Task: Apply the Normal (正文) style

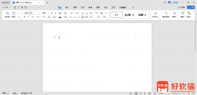Action: click(x=117, y=15)
